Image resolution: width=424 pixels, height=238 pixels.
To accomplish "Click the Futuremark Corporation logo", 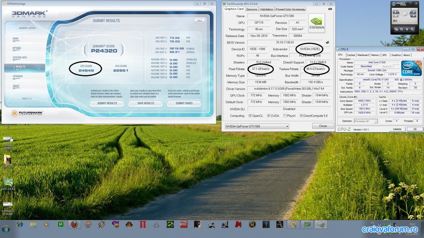I will coord(27,113).
